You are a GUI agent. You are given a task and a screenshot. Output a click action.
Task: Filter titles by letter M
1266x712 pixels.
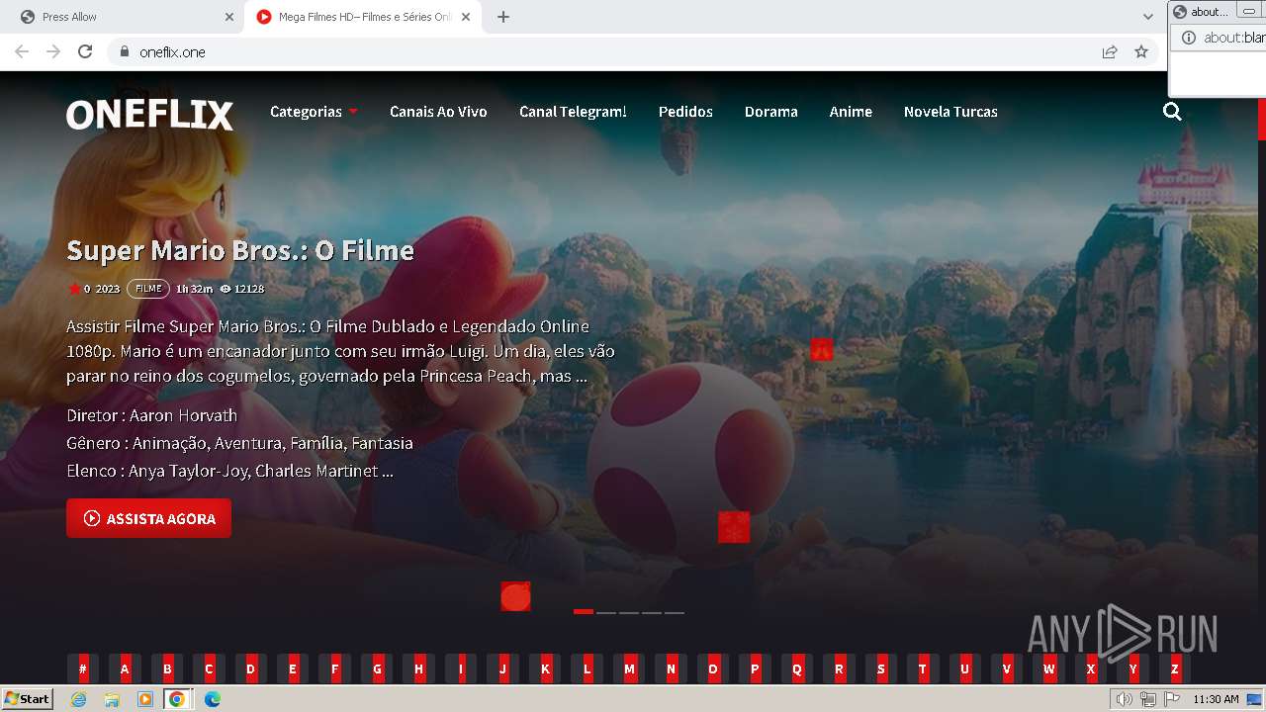pos(629,668)
